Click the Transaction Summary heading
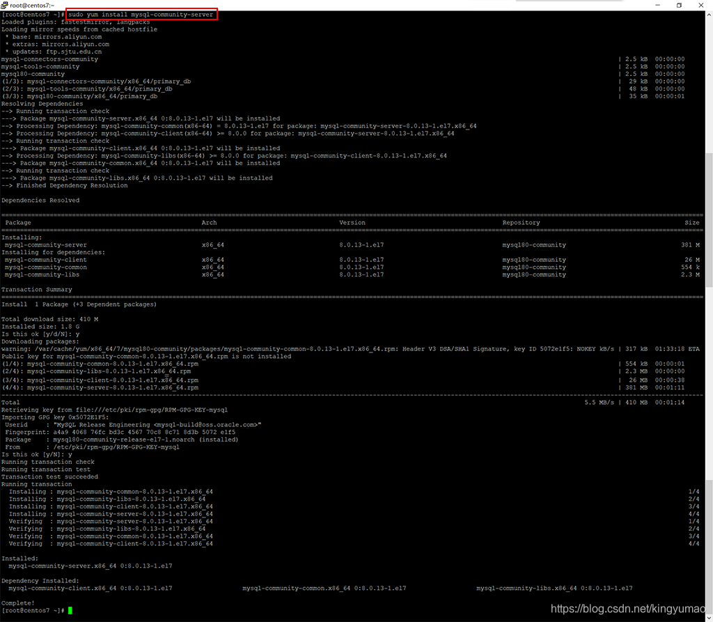 tap(35, 289)
